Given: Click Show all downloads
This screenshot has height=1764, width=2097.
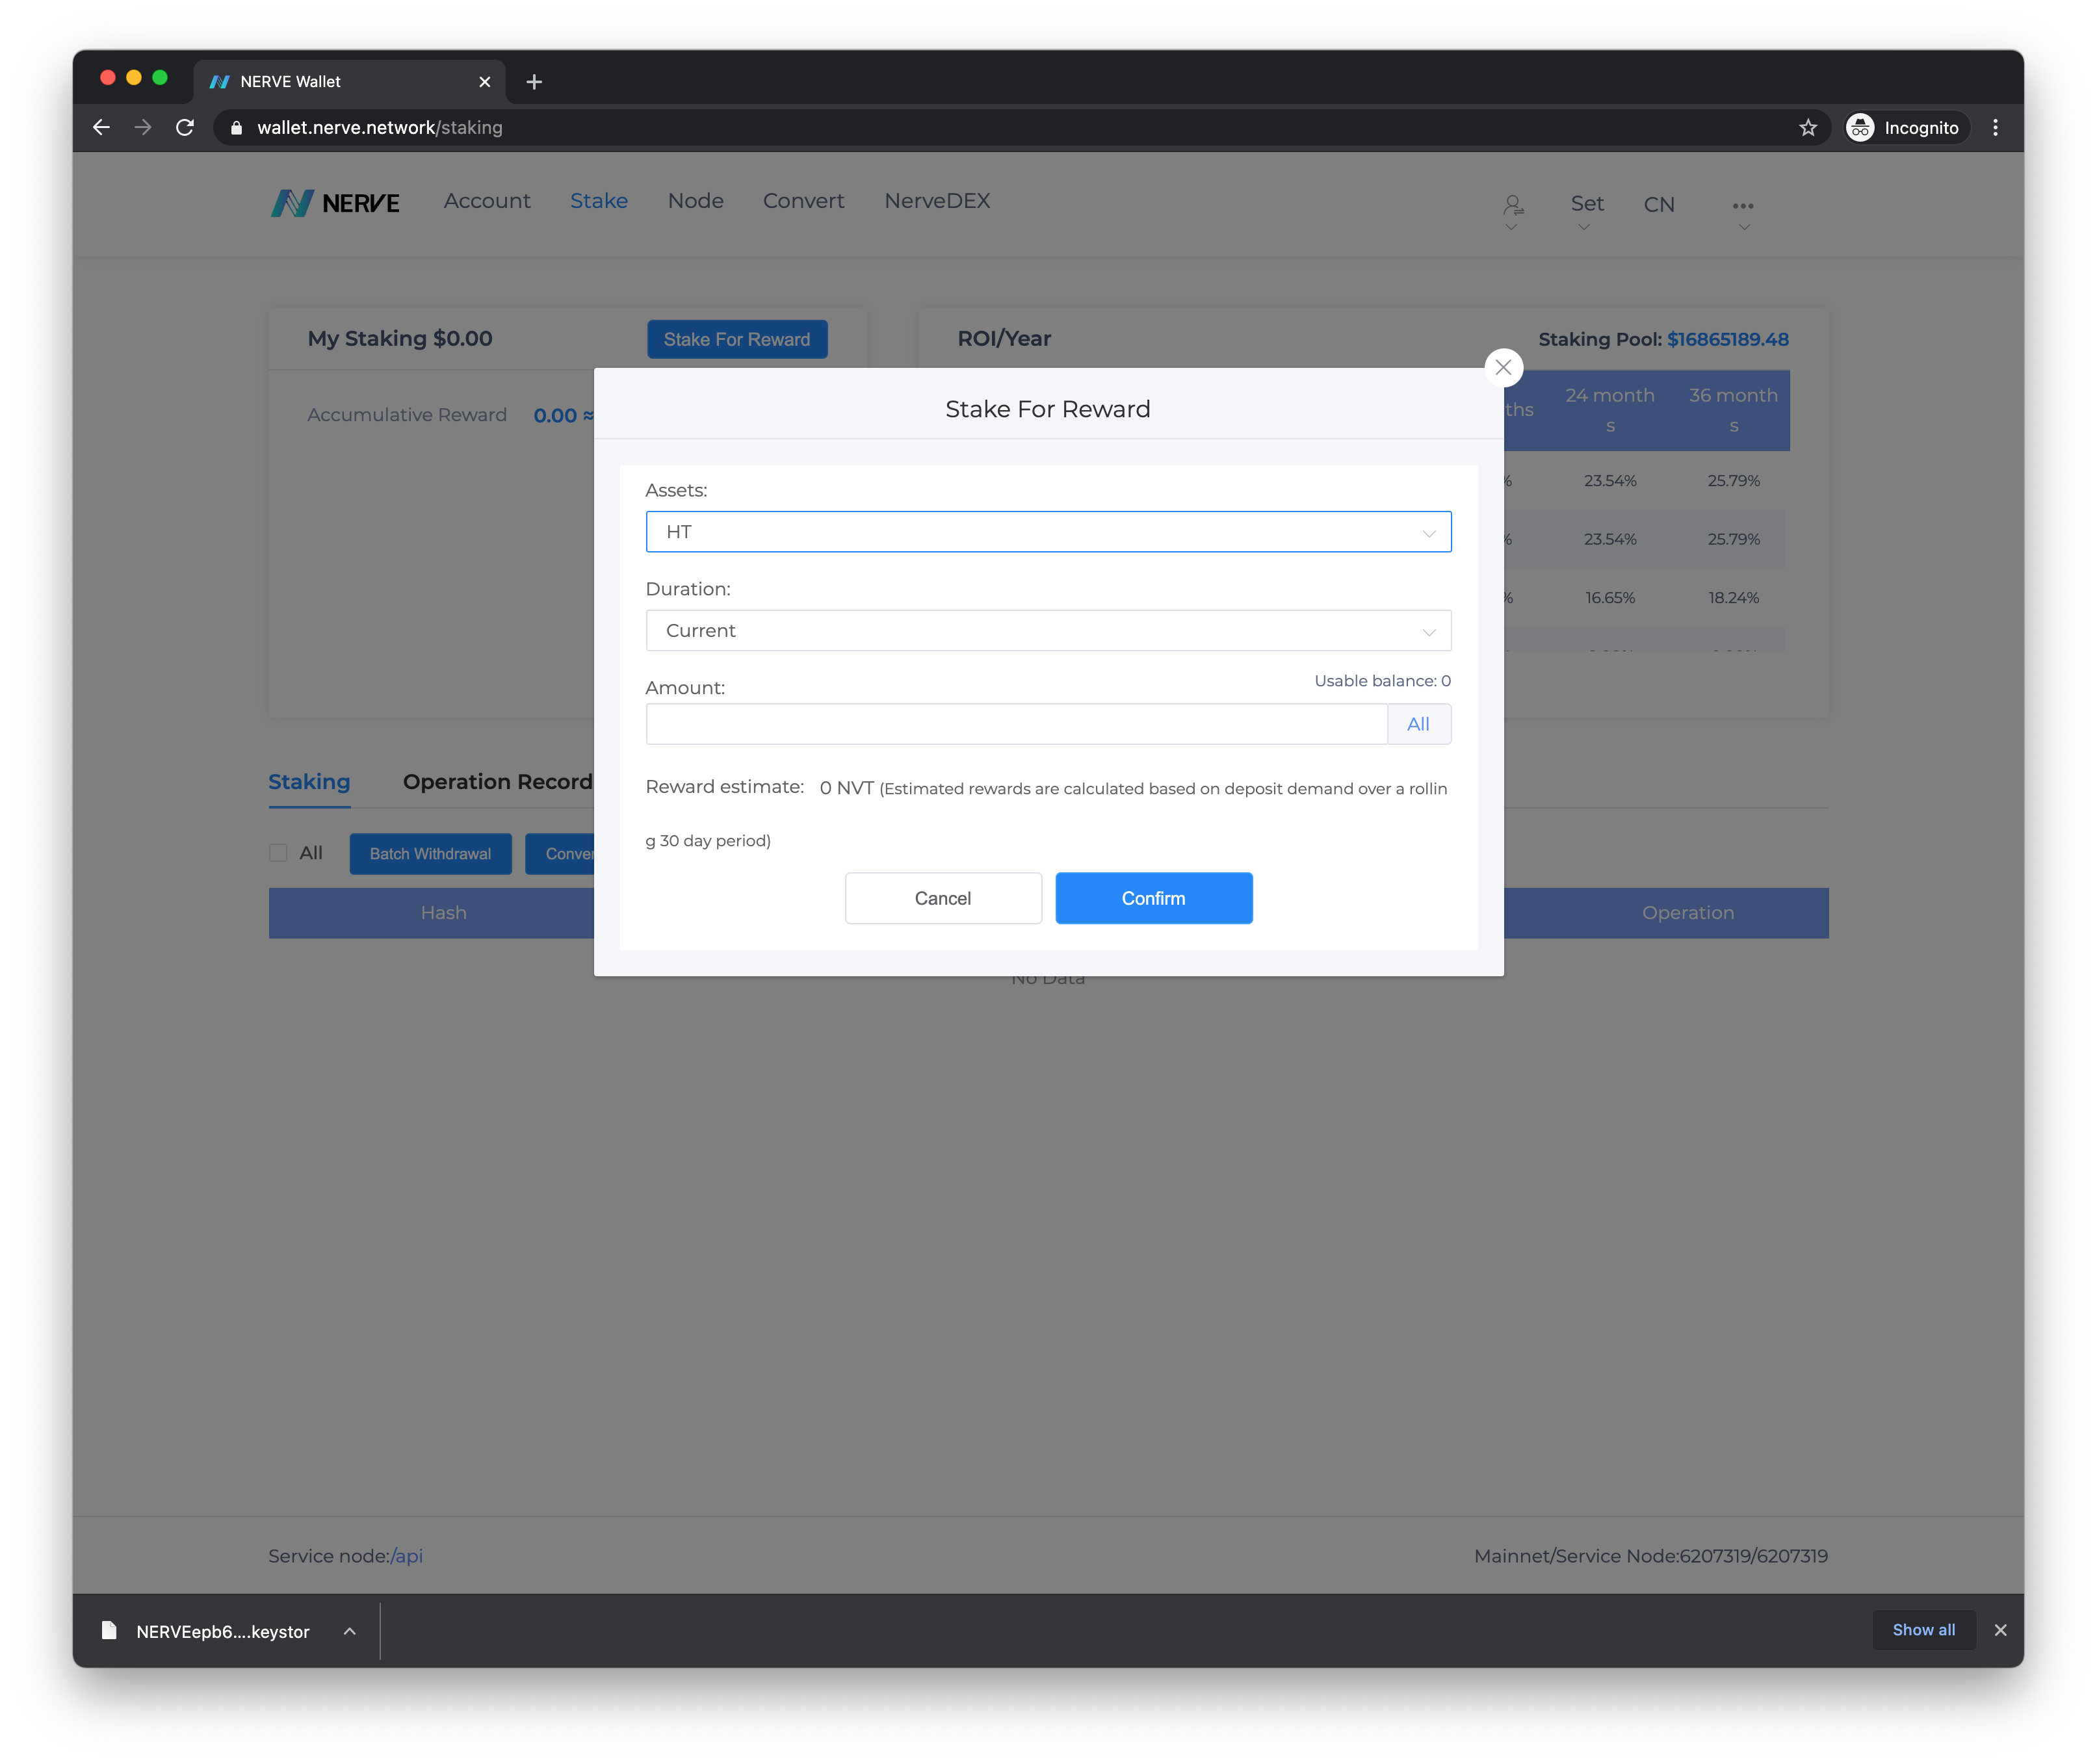Looking at the screenshot, I should (x=1923, y=1630).
